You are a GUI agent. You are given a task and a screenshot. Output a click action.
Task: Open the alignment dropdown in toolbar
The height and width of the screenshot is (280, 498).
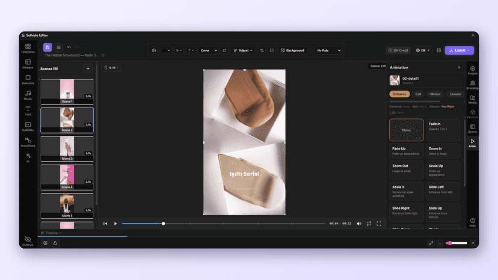pyautogui.click(x=179, y=50)
